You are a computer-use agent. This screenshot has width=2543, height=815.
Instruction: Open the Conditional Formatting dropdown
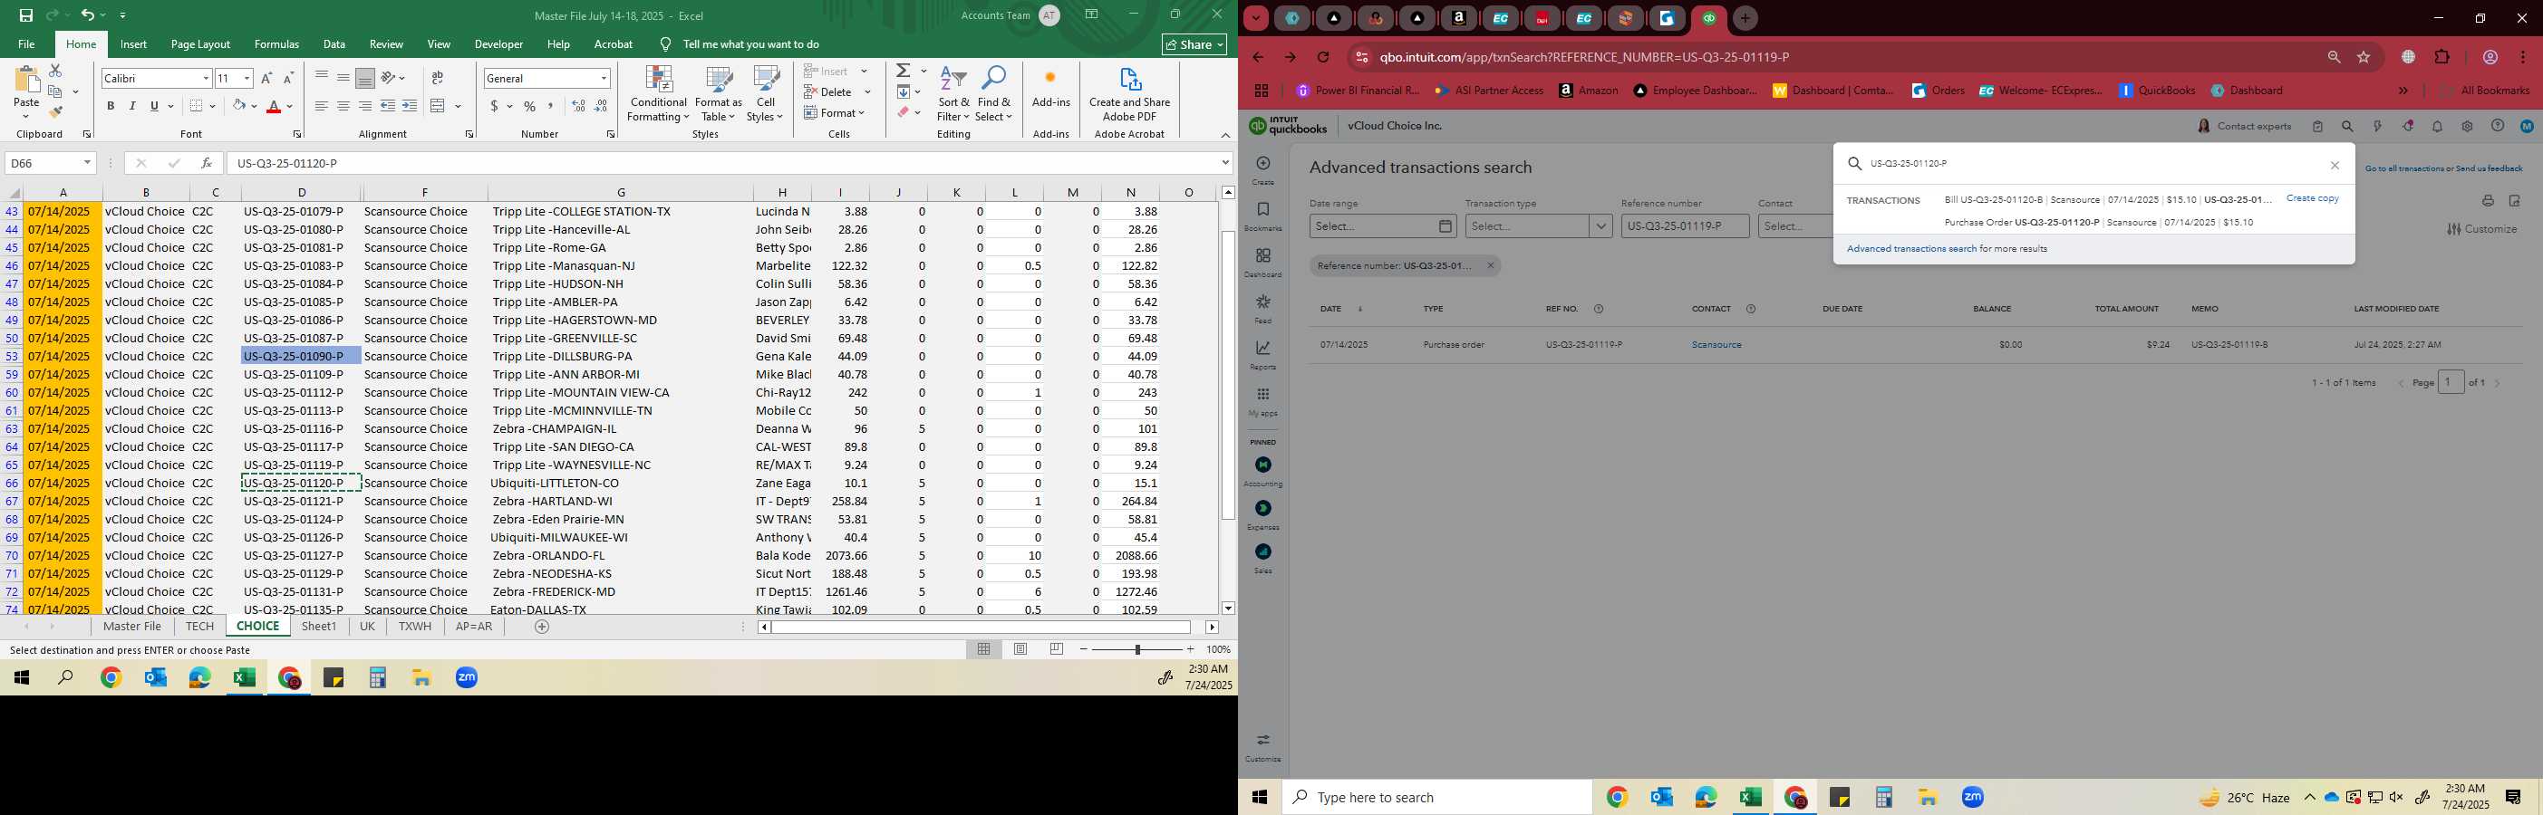pyautogui.click(x=659, y=95)
